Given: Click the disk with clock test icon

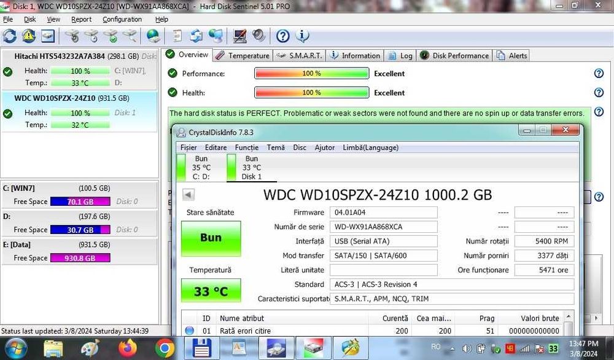Looking at the screenshot, I should 91,36.
